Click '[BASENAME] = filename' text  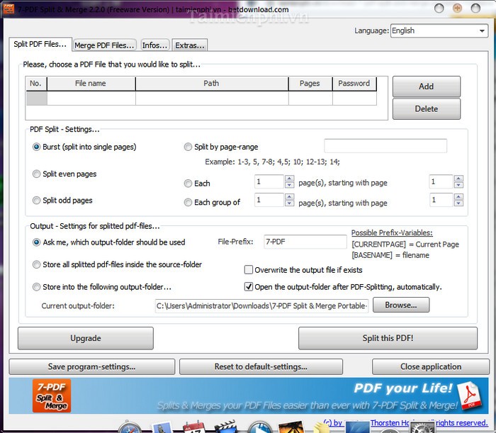tap(390, 255)
